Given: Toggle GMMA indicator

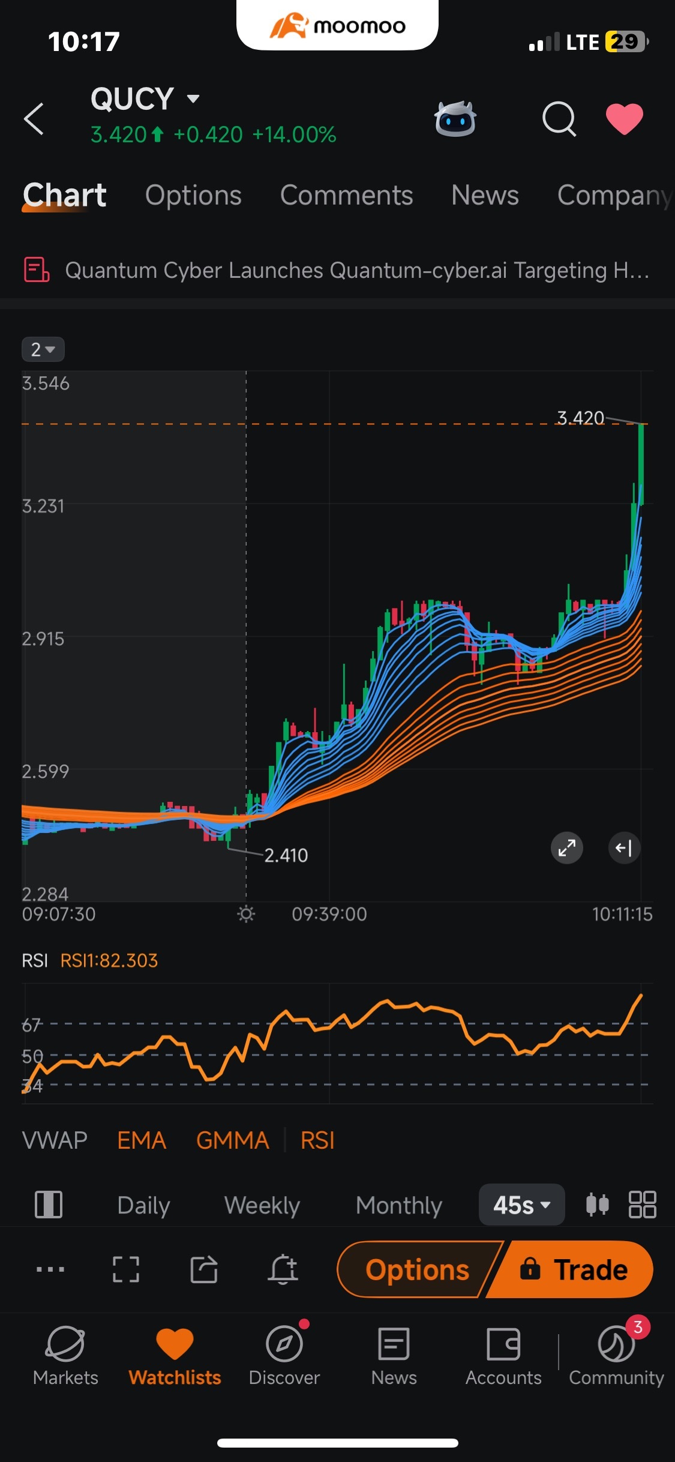Looking at the screenshot, I should click(233, 1140).
